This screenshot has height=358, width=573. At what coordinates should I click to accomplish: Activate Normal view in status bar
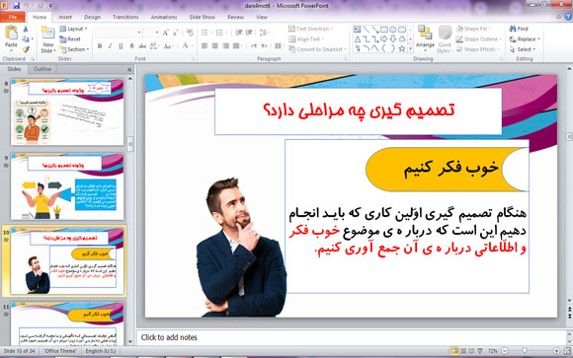[x=455, y=351]
